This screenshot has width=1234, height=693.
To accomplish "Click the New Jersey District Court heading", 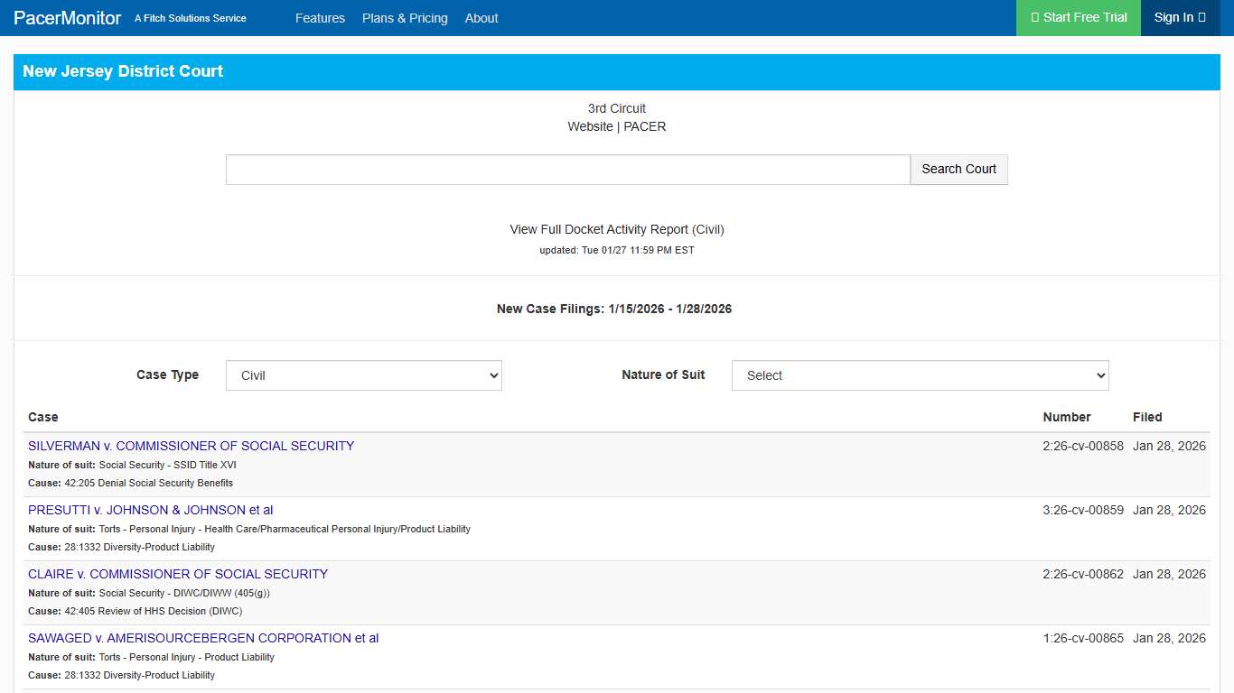I will (123, 71).
